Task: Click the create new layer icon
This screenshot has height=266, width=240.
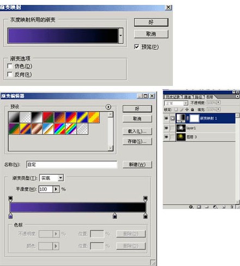Action: coord(224,207)
